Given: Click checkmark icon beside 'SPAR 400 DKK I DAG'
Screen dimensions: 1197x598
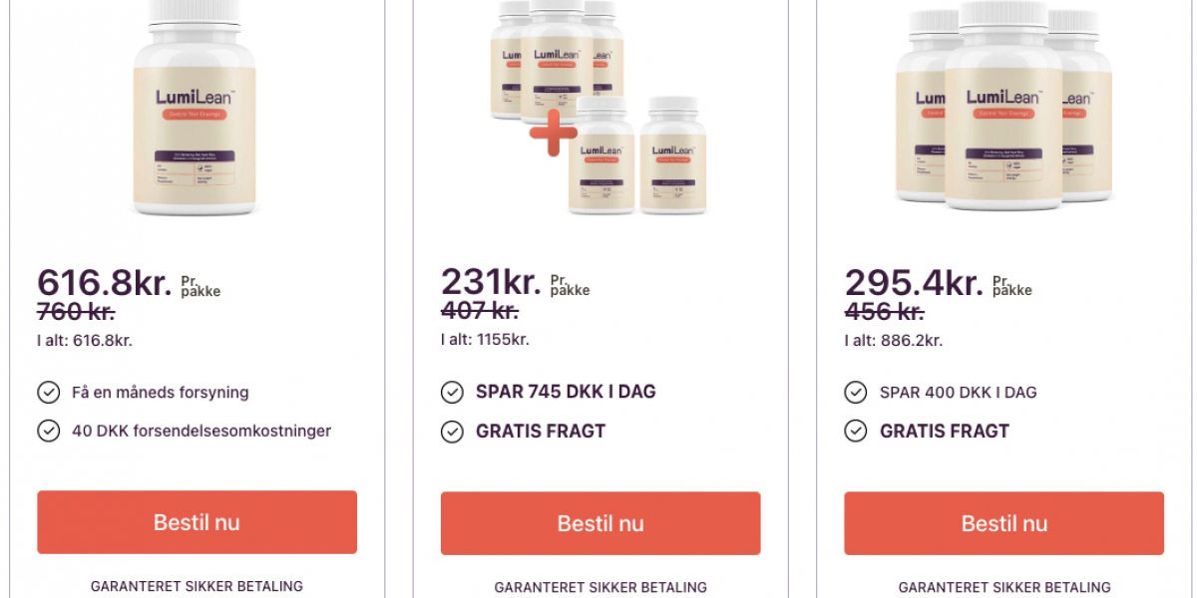Looking at the screenshot, I should (x=855, y=392).
